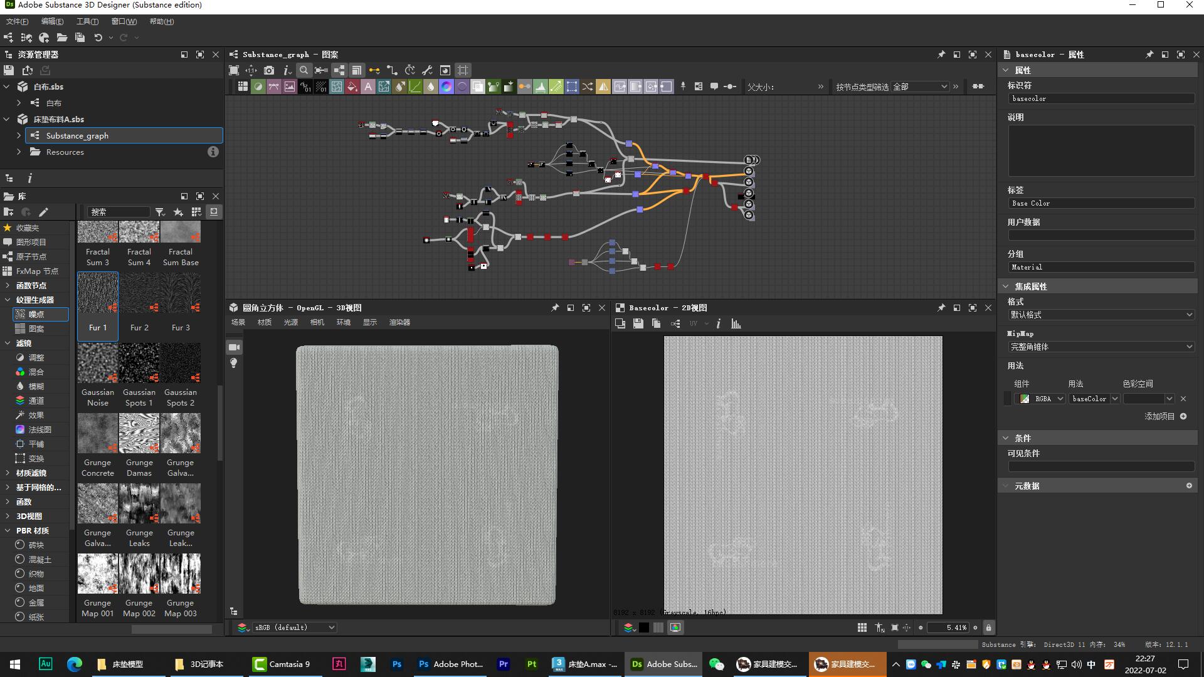This screenshot has width=1204, height=677.
Task: Click the light bulb icon in 3D view
Action: click(x=234, y=363)
